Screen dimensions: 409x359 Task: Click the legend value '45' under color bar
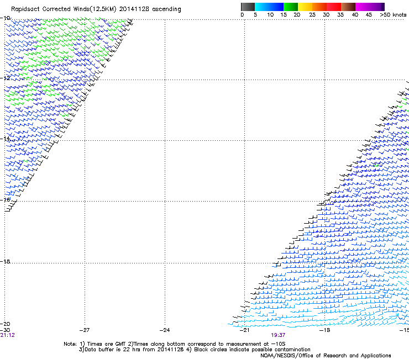(369, 15)
